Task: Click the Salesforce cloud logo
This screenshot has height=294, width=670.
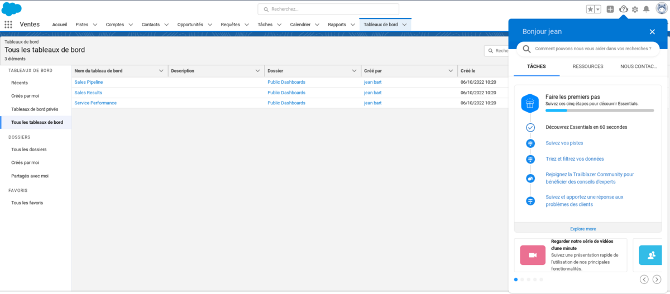Action: (x=12, y=9)
